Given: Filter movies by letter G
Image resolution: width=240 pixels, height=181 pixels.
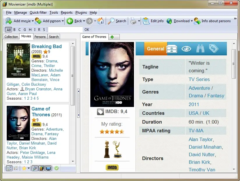Looking at the screenshot, I should click(25, 30).
